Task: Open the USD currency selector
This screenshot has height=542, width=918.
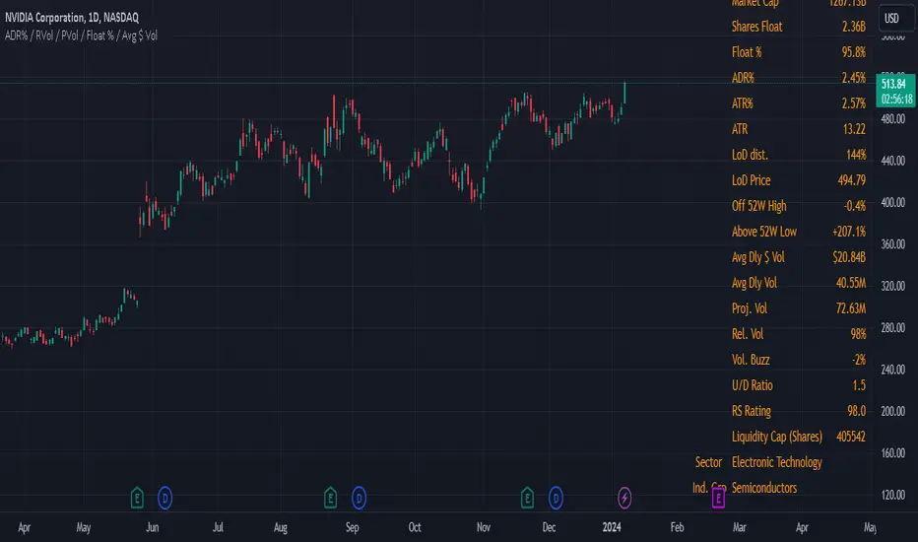Action: tap(893, 18)
